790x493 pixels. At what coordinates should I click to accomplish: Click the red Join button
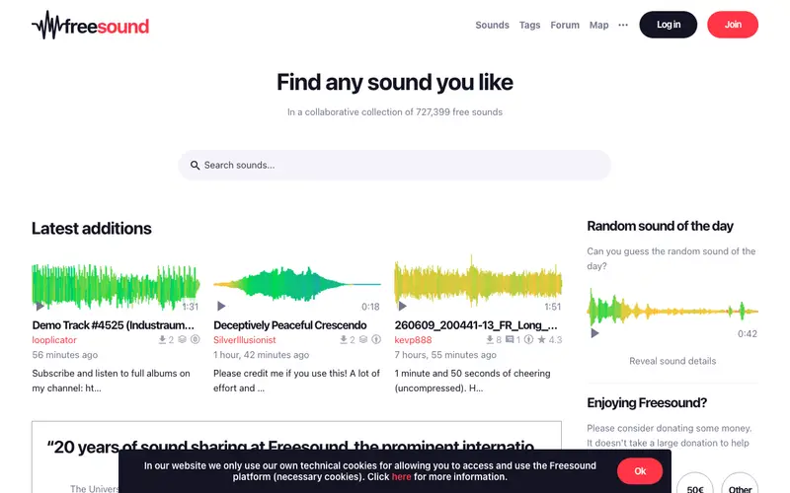(733, 25)
